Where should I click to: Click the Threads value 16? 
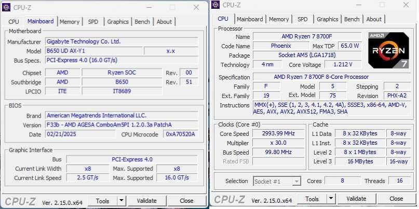click(x=399, y=180)
